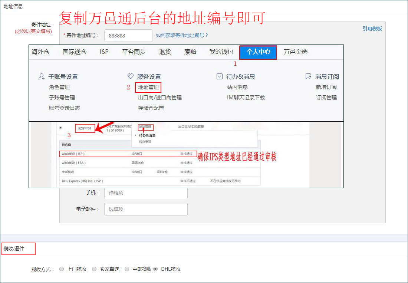Switch to the 索赔 tab
This screenshot has height=283, width=408.
pos(190,52)
